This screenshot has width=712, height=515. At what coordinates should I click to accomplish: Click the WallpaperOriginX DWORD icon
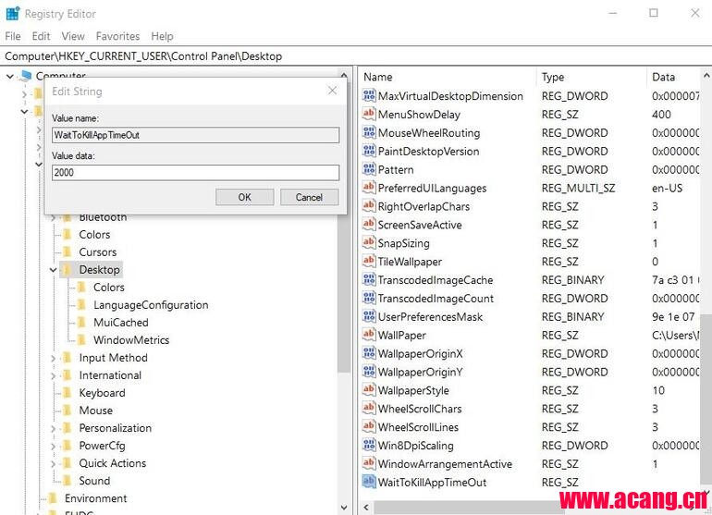pyautogui.click(x=369, y=353)
